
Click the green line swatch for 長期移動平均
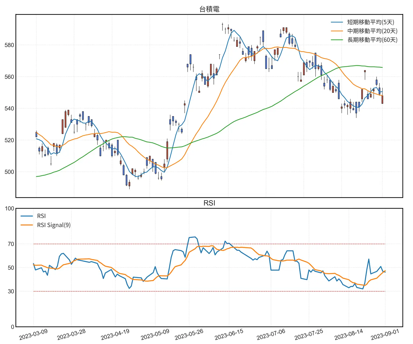tap(337, 40)
